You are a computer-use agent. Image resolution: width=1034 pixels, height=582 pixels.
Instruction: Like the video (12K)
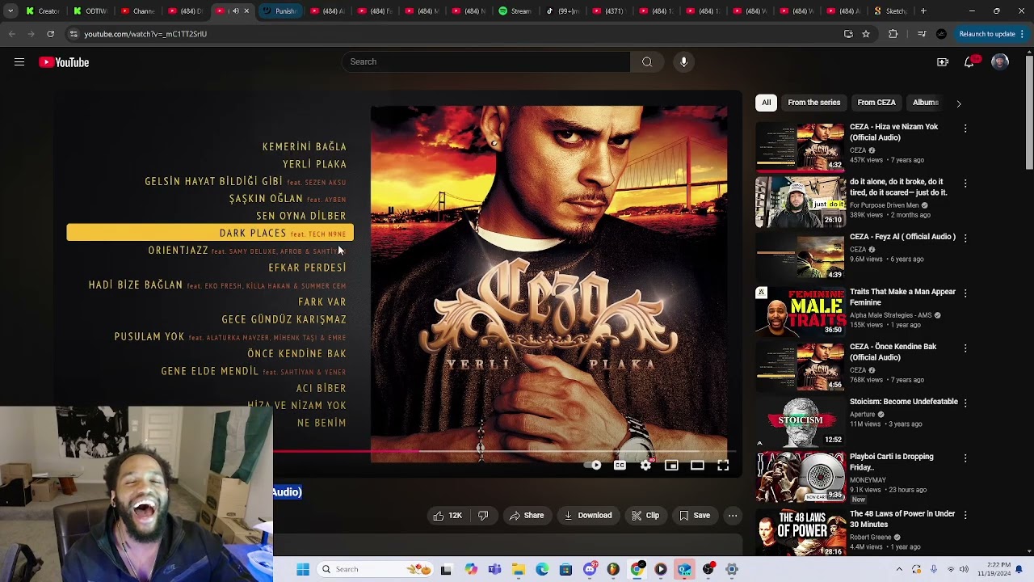pyautogui.click(x=448, y=515)
